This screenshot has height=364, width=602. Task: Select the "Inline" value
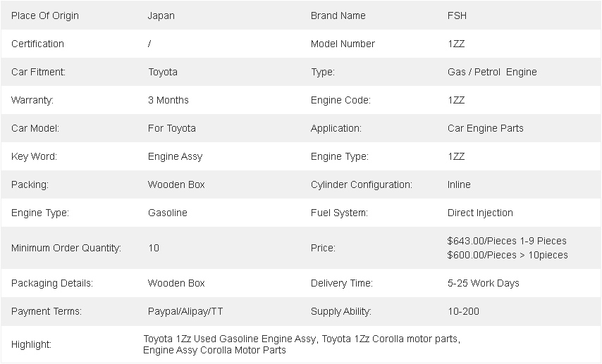pyautogui.click(x=459, y=184)
